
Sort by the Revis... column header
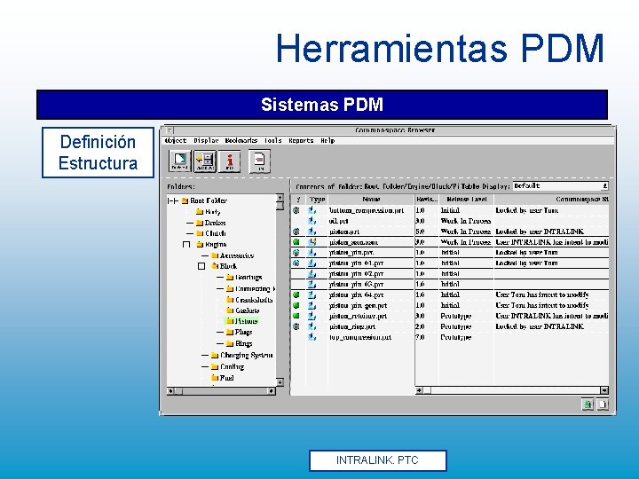427,200
